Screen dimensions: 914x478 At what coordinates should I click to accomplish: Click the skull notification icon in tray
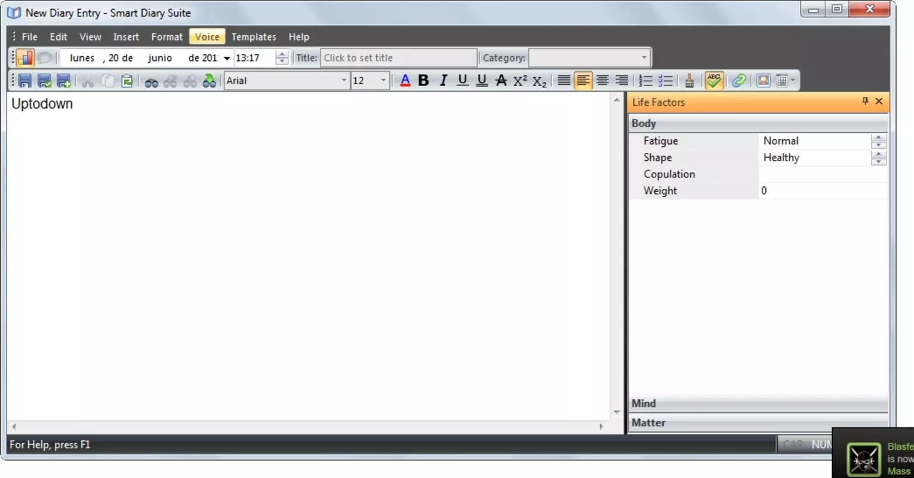point(863,459)
